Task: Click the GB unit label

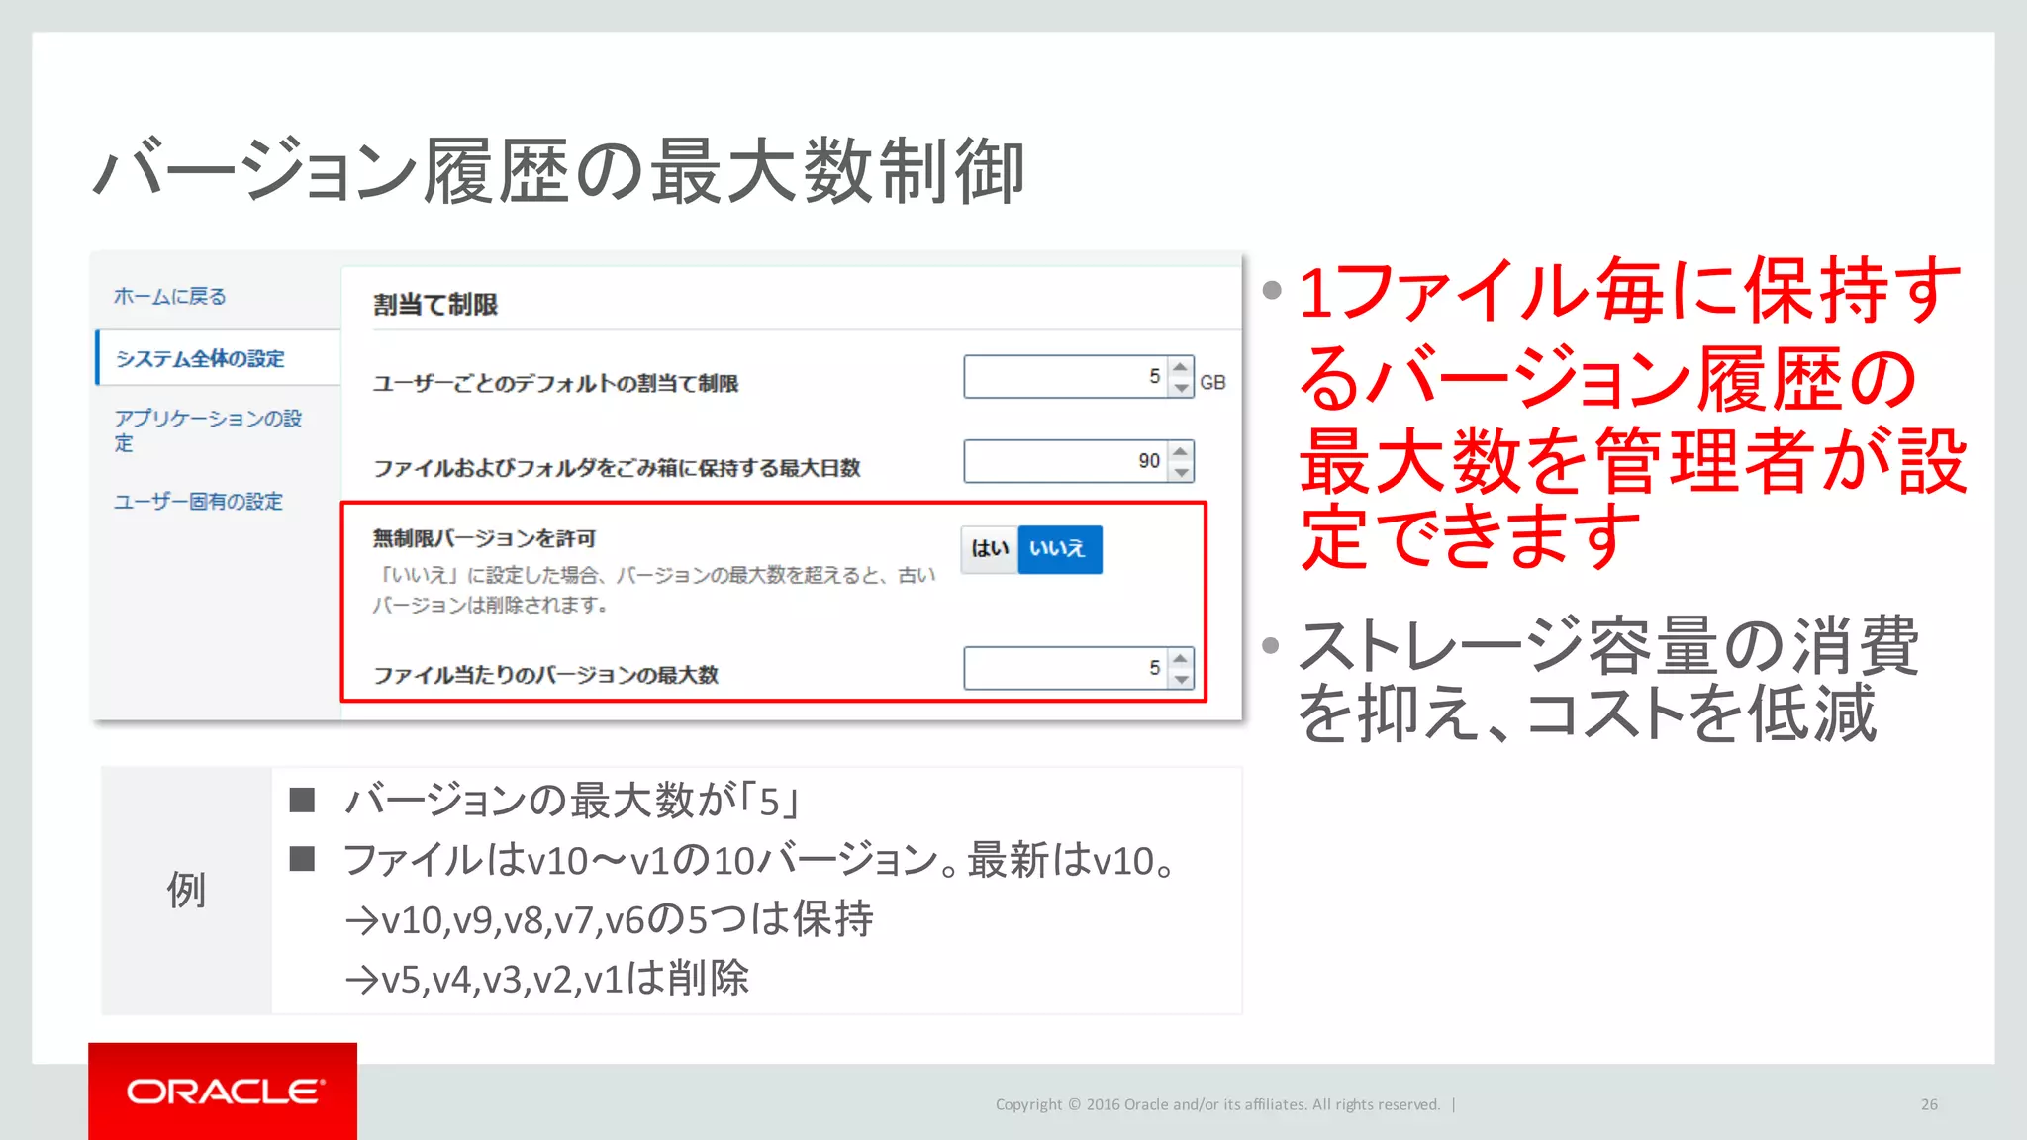Action: (x=1212, y=382)
